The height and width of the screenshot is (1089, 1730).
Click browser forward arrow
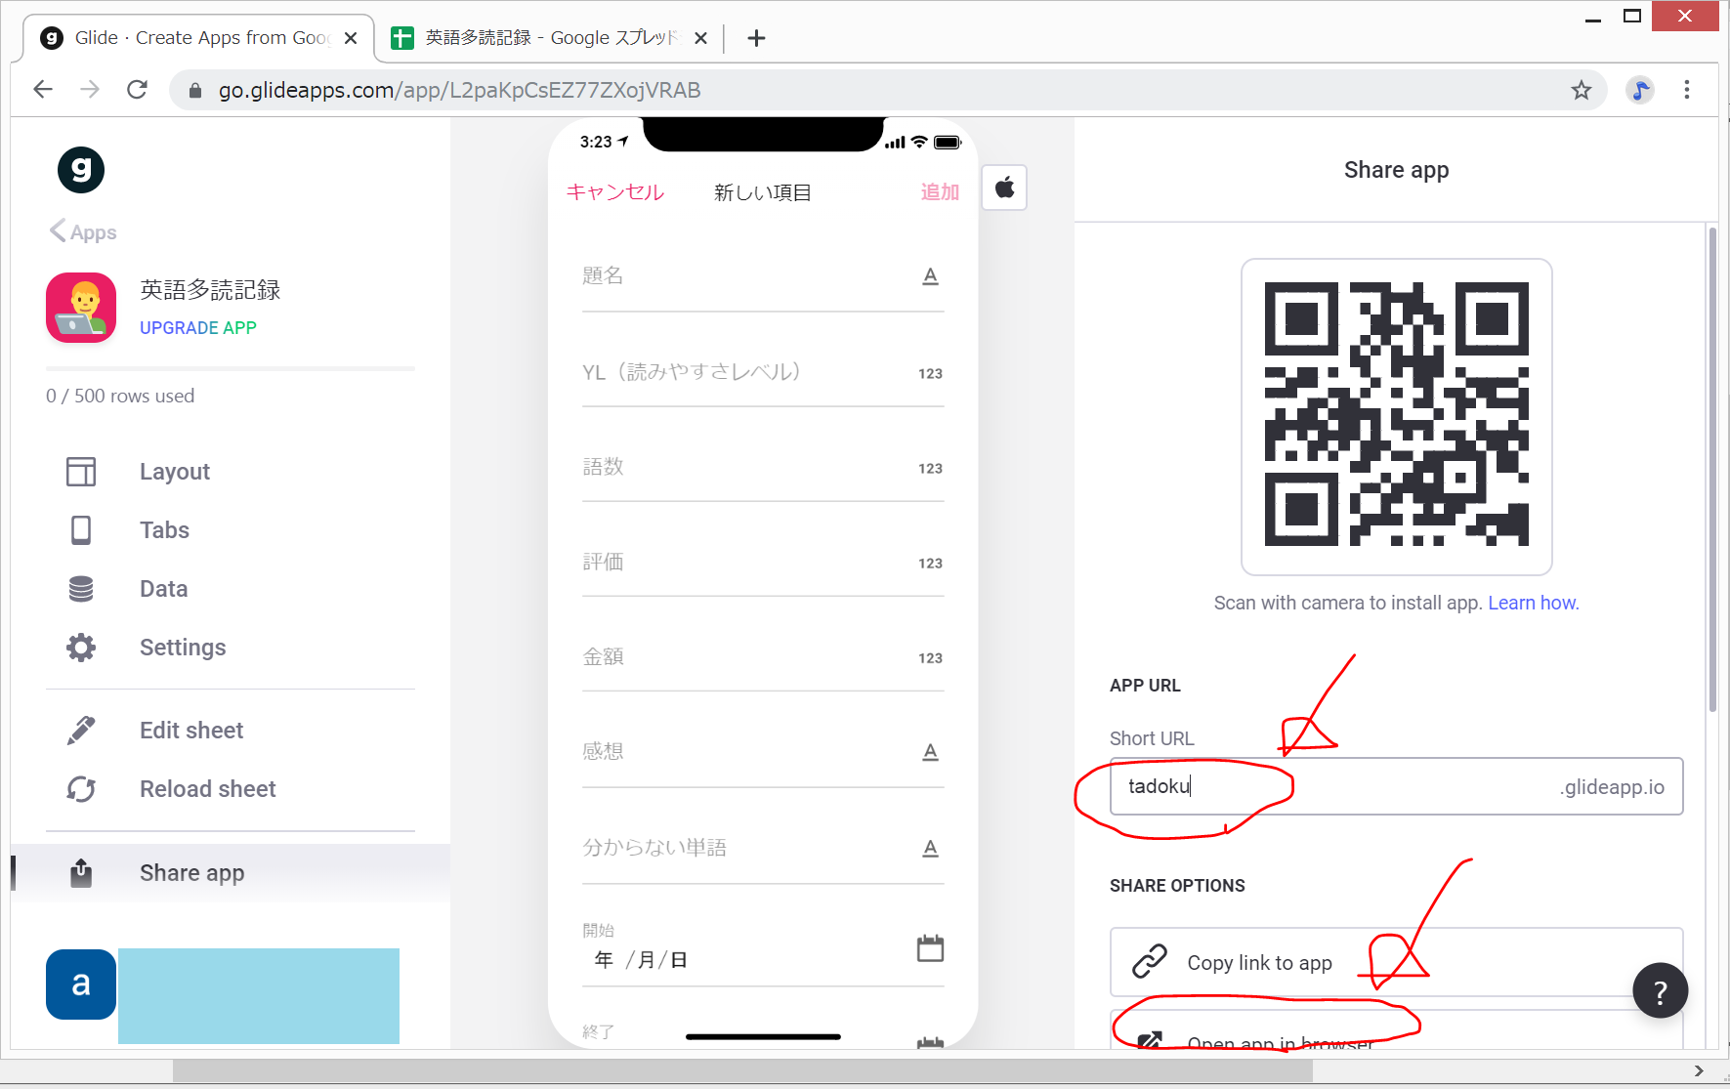[x=90, y=90]
